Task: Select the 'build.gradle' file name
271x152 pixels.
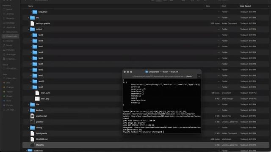Action: click(x=41, y=133)
